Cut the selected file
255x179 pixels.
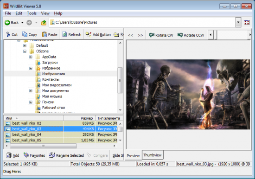12,34
